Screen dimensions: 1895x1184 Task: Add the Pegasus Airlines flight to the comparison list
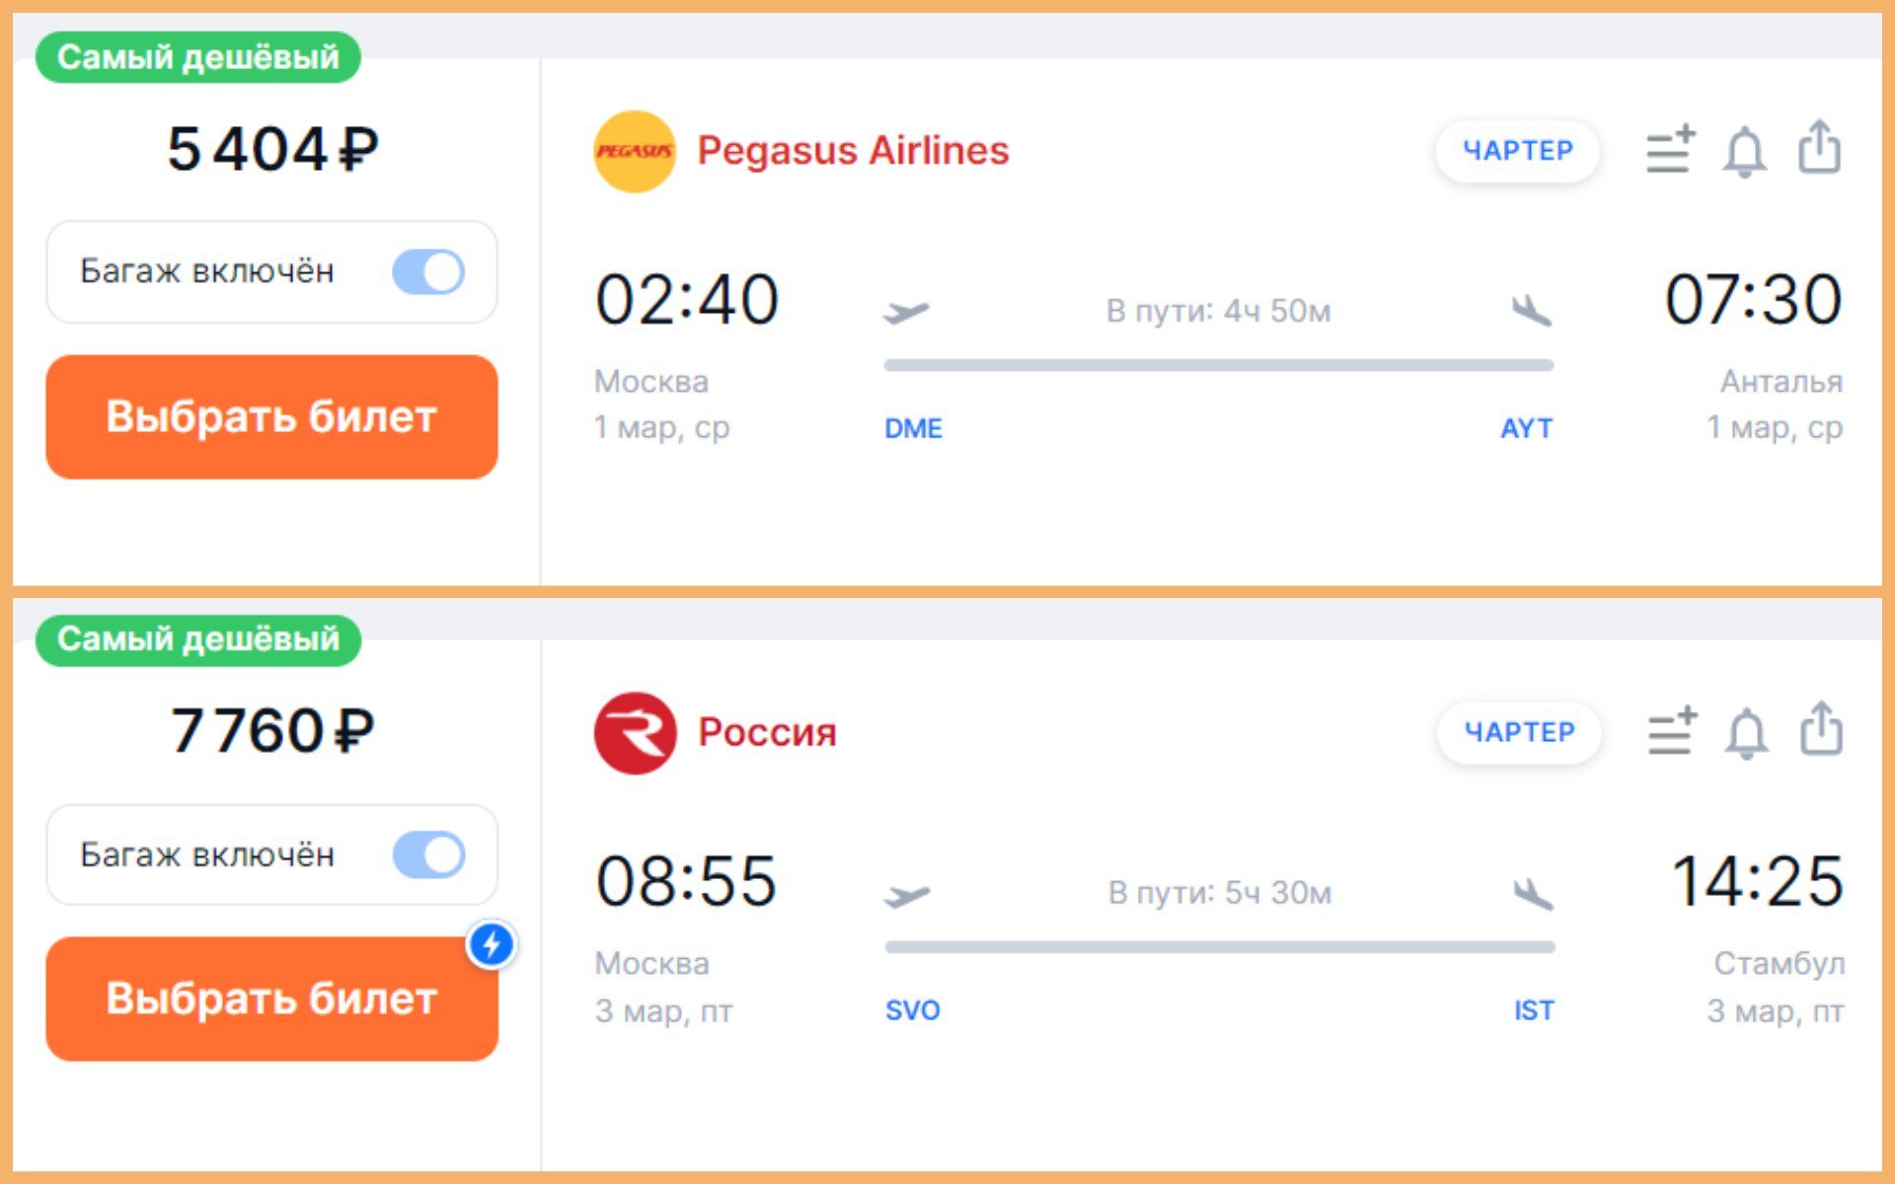(1670, 151)
